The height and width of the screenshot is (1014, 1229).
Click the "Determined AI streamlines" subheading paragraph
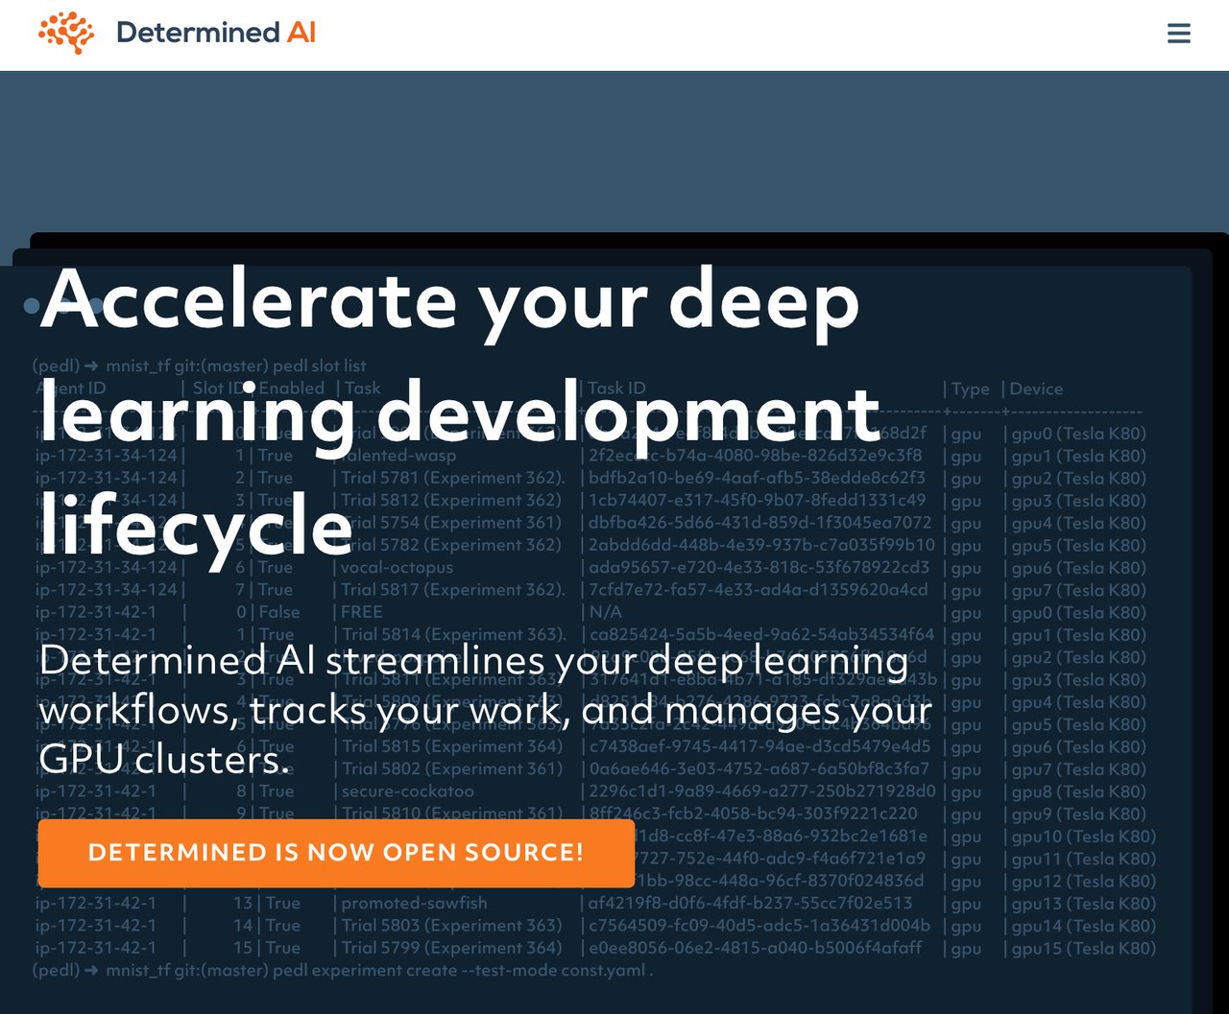(x=485, y=710)
